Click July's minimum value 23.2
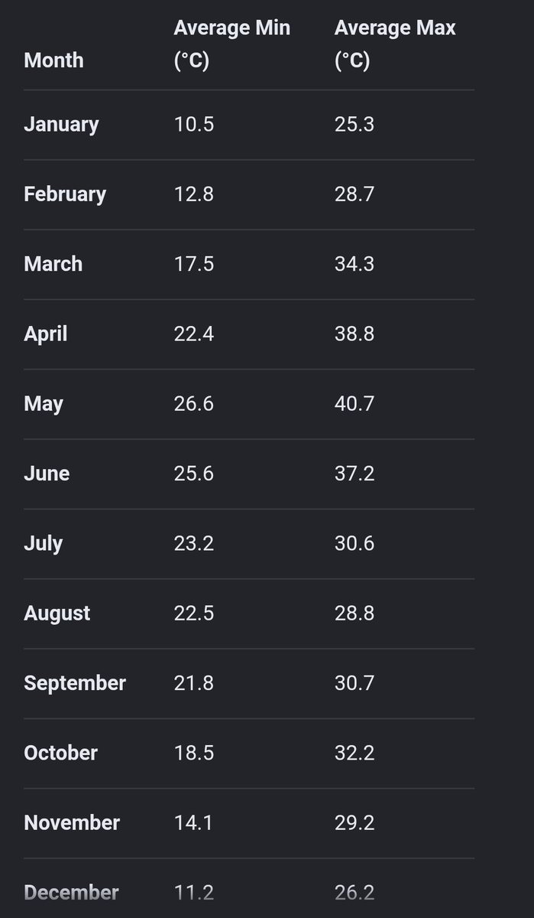The image size is (534, 918). click(193, 544)
